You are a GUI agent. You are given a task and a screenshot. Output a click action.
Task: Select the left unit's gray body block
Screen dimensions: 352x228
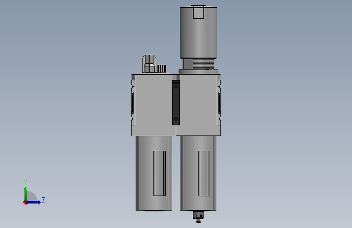pos(153,105)
